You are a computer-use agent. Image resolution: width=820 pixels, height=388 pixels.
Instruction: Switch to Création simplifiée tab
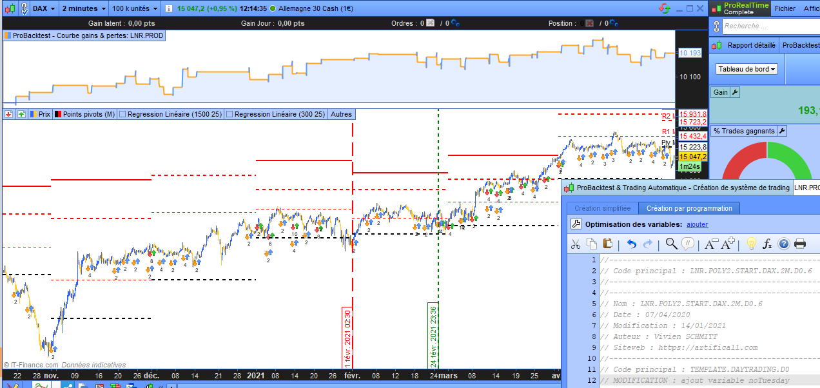pyautogui.click(x=603, y=208)
